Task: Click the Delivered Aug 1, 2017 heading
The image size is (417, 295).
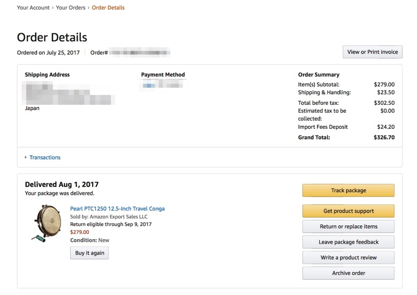Action: point(62,184)
